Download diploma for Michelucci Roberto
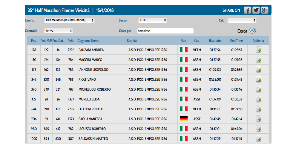 pos(258,89)
